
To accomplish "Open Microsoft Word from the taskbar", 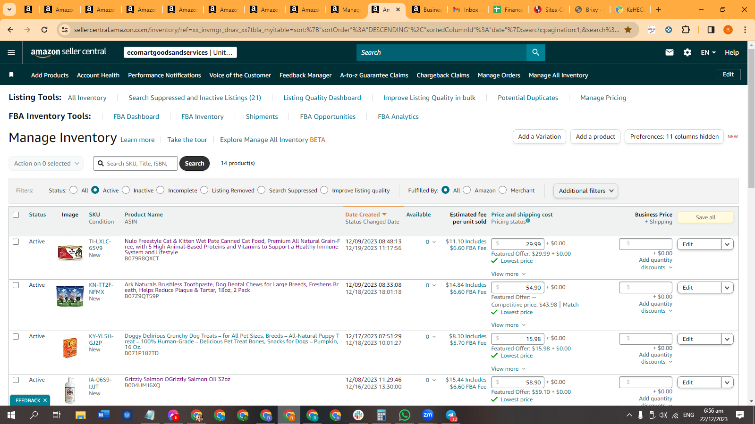I will (103, 415).
